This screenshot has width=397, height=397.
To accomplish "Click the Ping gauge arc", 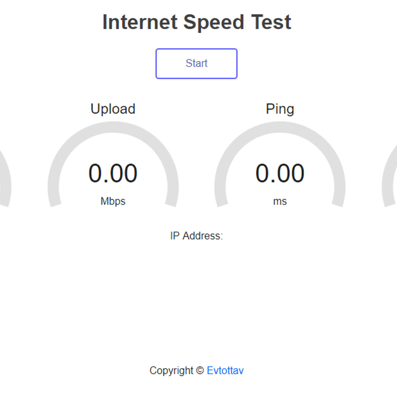I will (x=280, y=127).
